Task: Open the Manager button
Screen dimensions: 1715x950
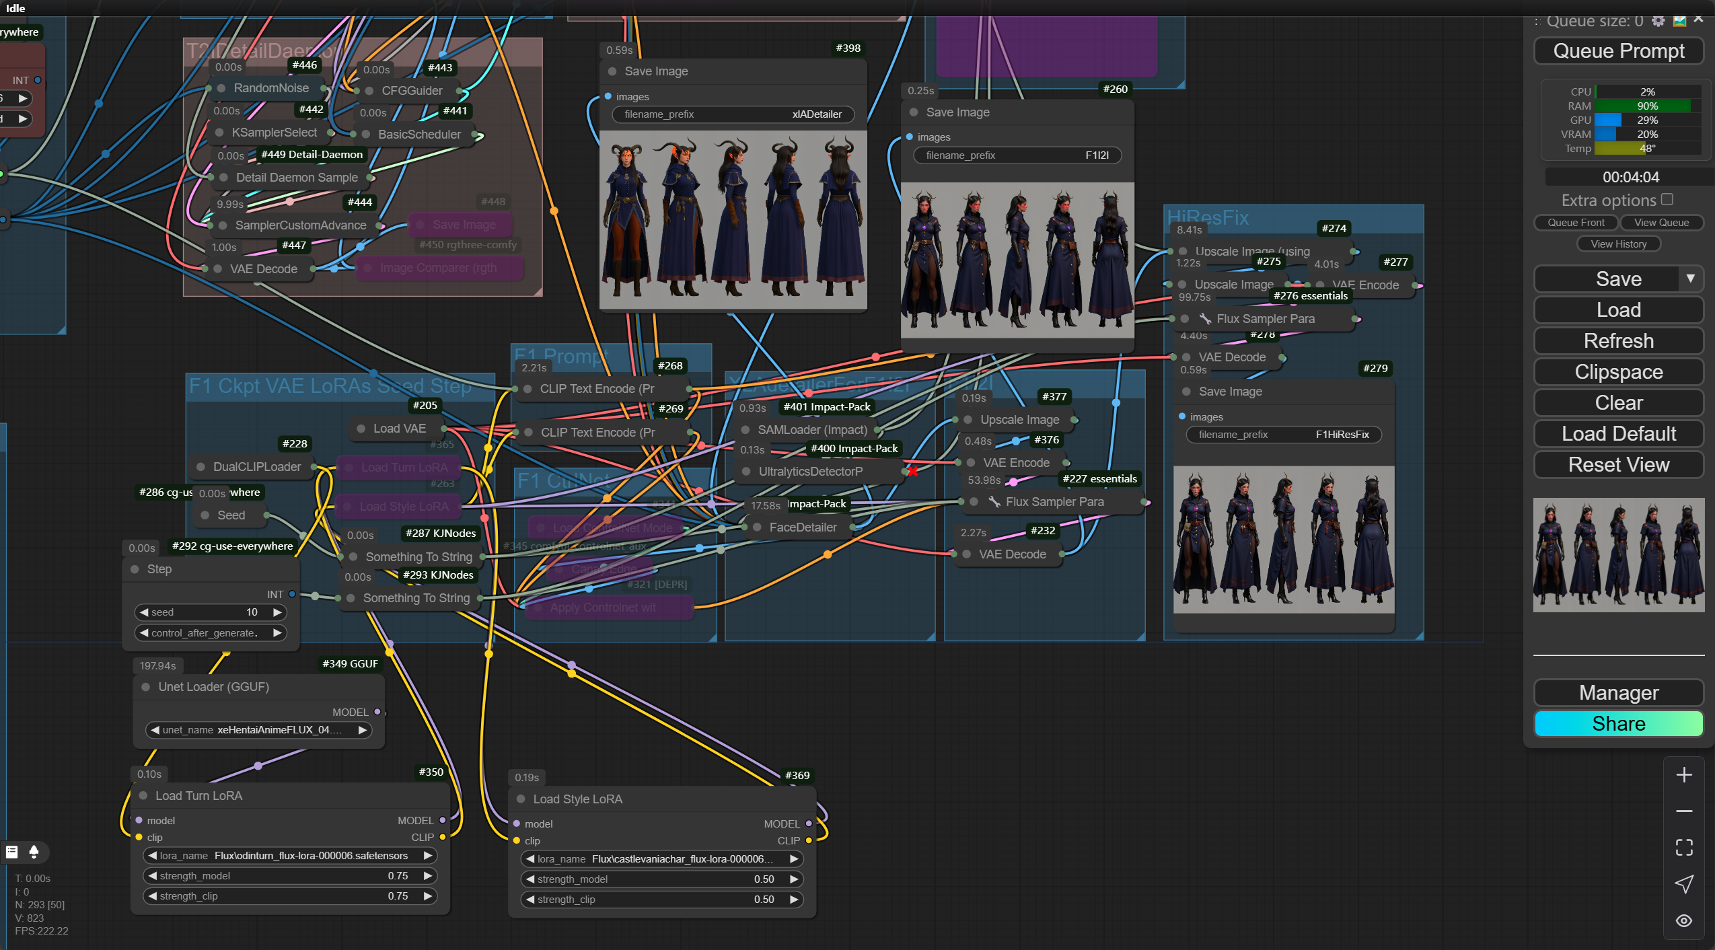Action: click(x=1618, y=693)
